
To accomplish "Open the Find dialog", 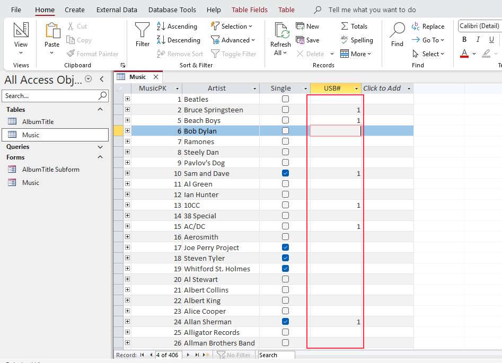I will pyautogui.click(x=398, y=34).
